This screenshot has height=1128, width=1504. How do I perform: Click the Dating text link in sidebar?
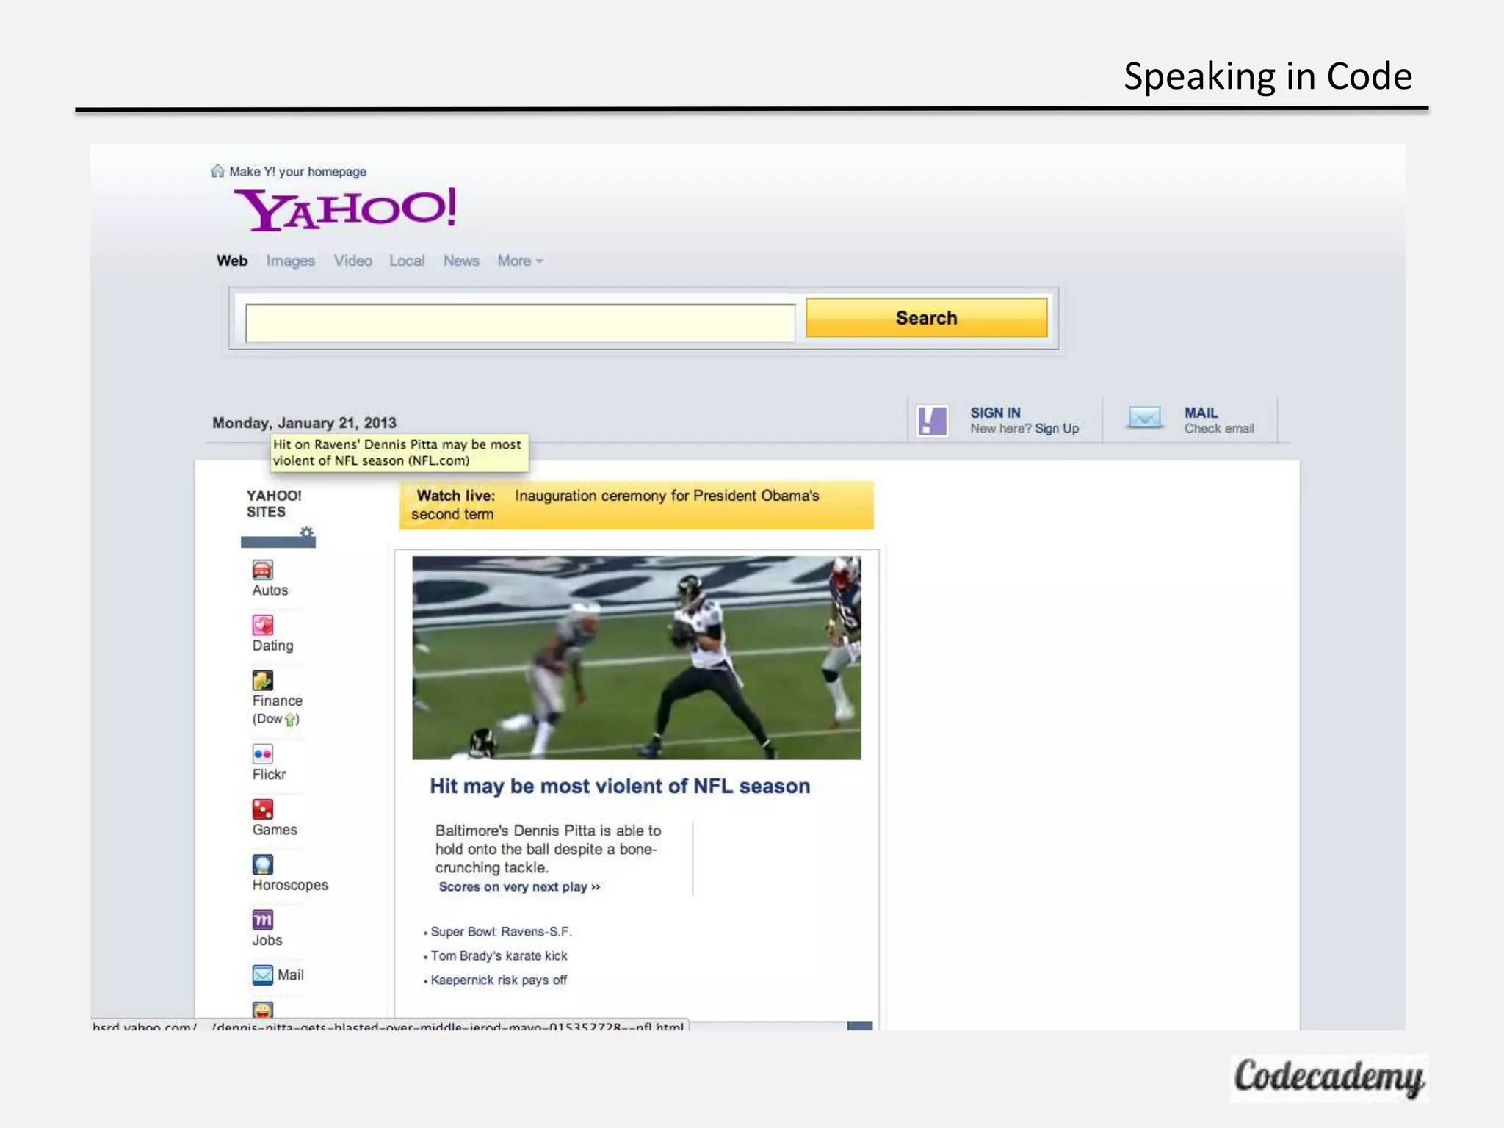click(x=272, y=646)
